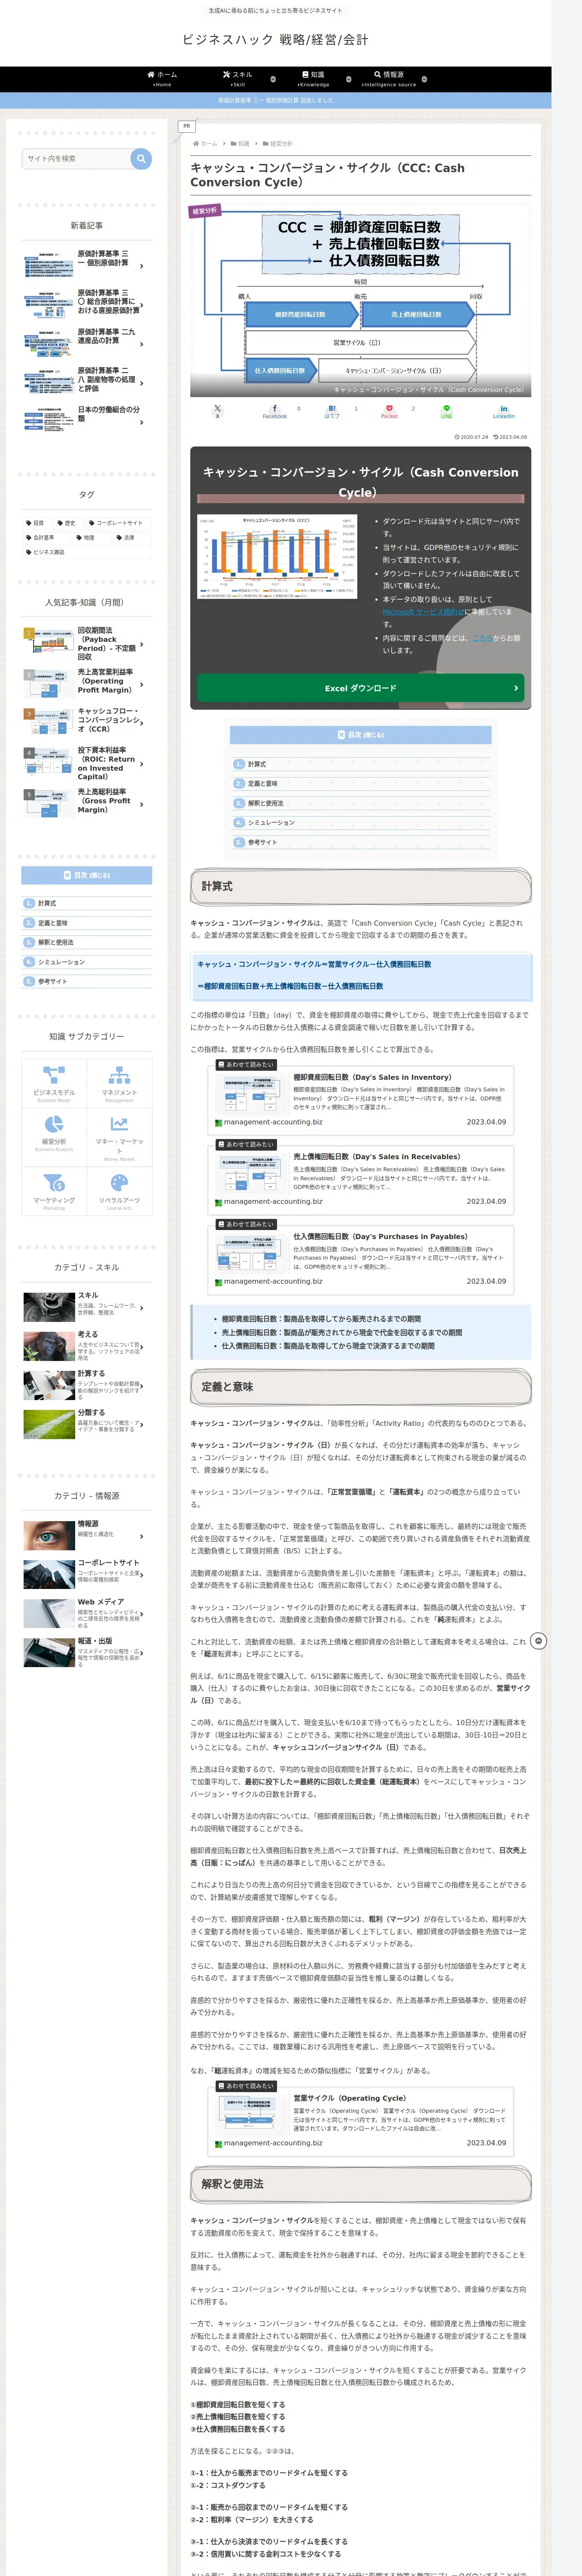Open related card 売上債権回転日数 (Day's Sales in Receivables)
Image resolution: width=582 pixels, height=2576 pixels.
pyautogui.click(x=361, y=1180)
